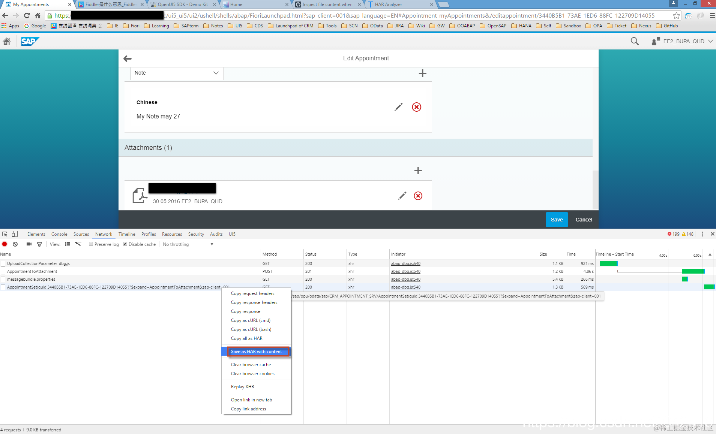The width and height of the screenshot is (716, 434).
Task: Click Clear browser cache
Action: [x=251, y=365]
